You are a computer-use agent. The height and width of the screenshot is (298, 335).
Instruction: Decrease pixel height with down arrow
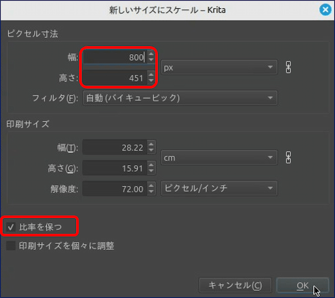(151, 81)
